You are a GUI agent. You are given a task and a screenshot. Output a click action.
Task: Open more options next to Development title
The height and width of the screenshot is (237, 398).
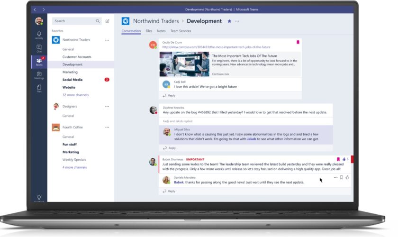[237, 21]
